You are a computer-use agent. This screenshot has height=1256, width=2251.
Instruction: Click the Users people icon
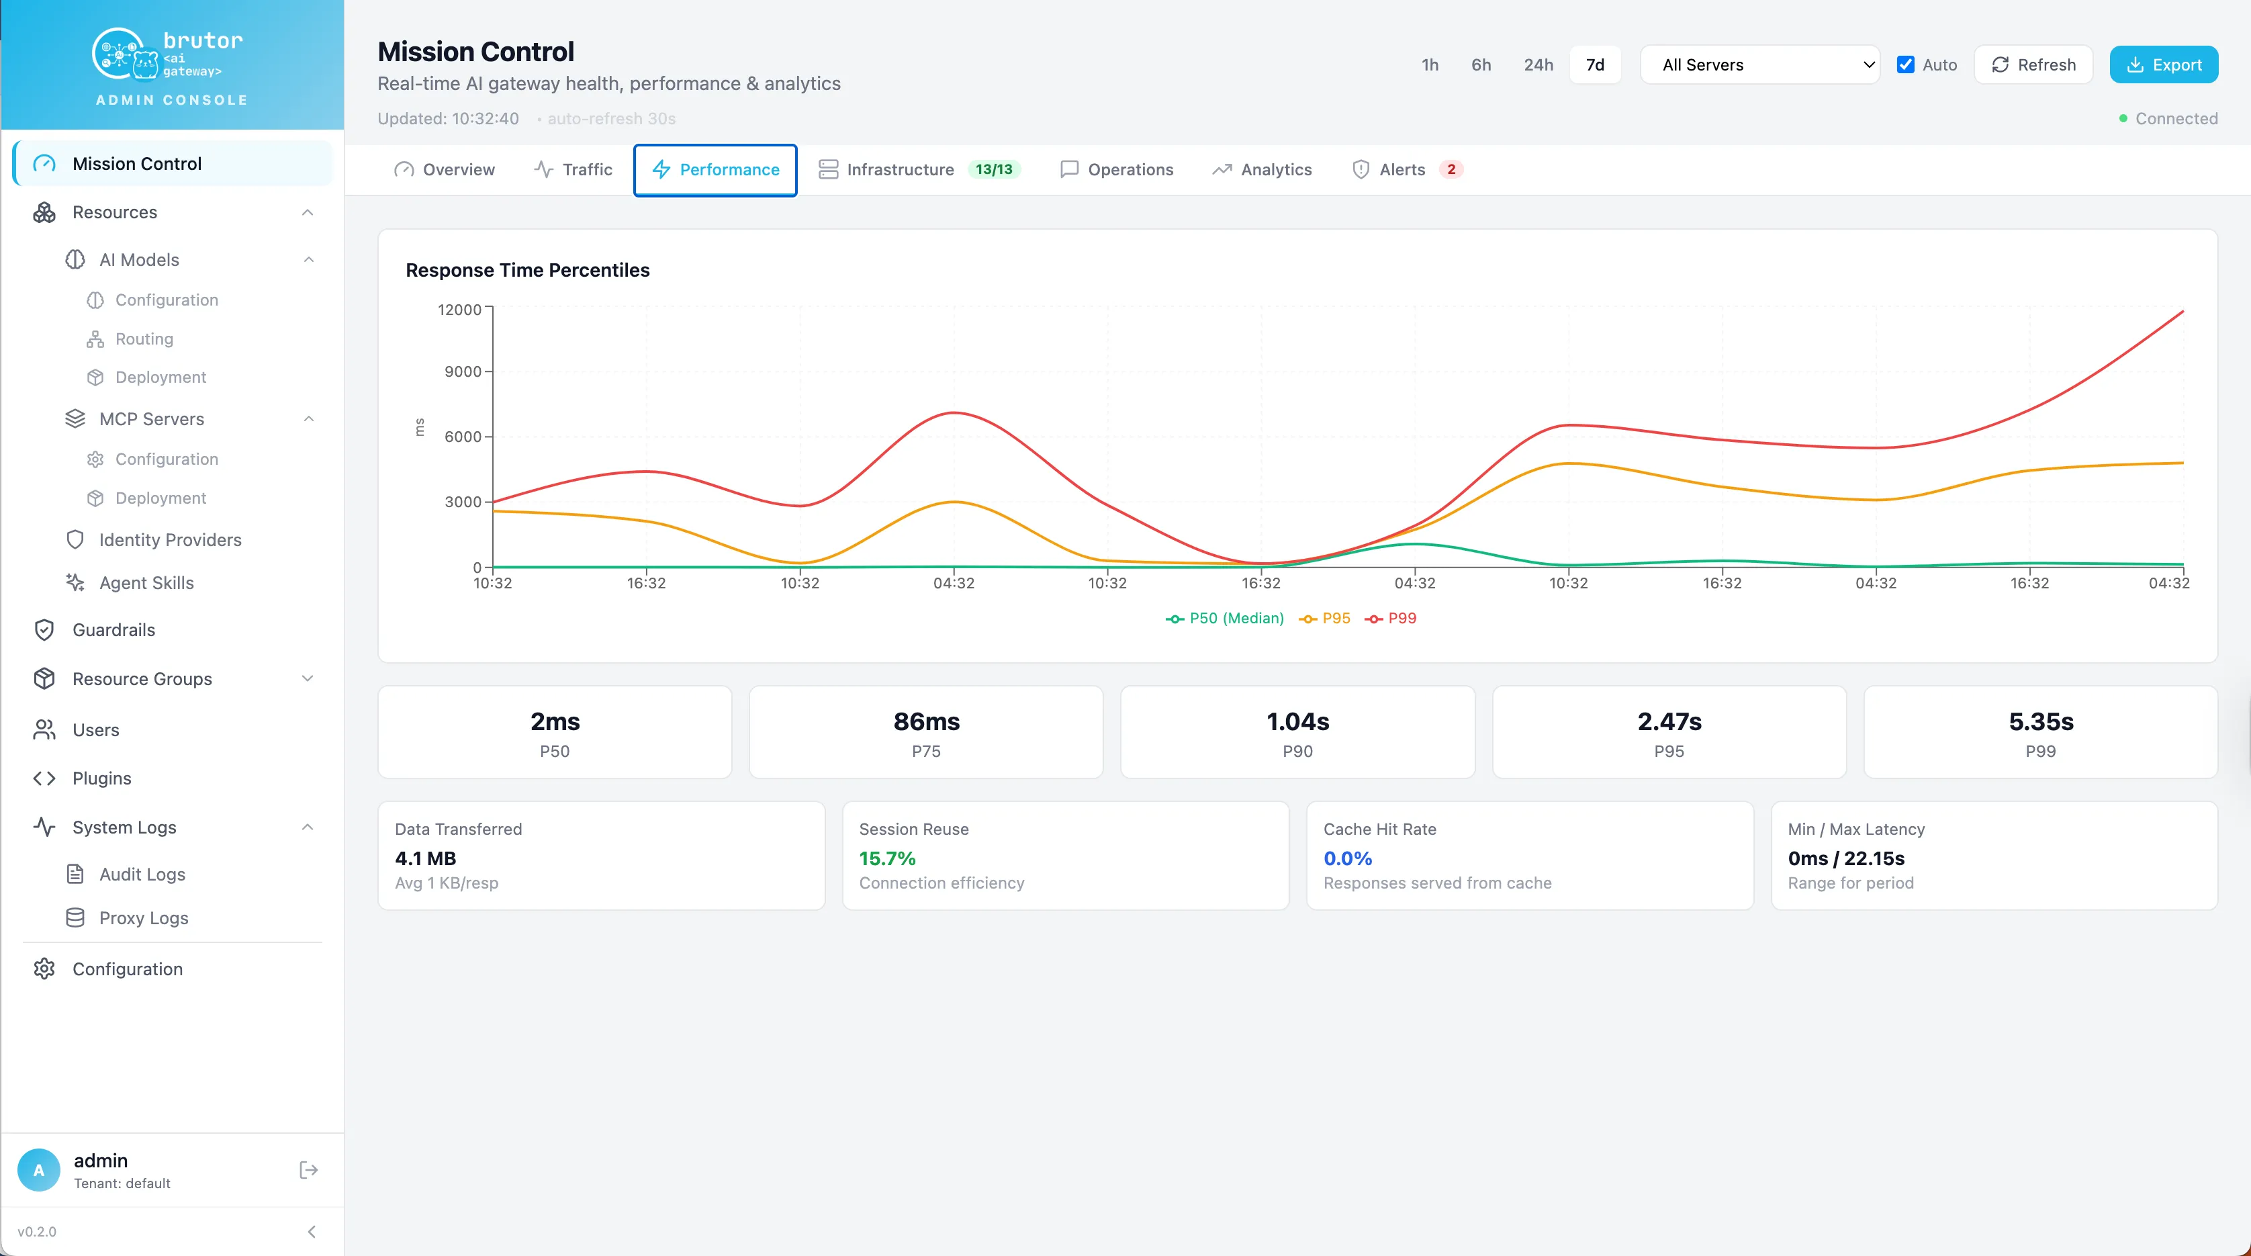44,729
